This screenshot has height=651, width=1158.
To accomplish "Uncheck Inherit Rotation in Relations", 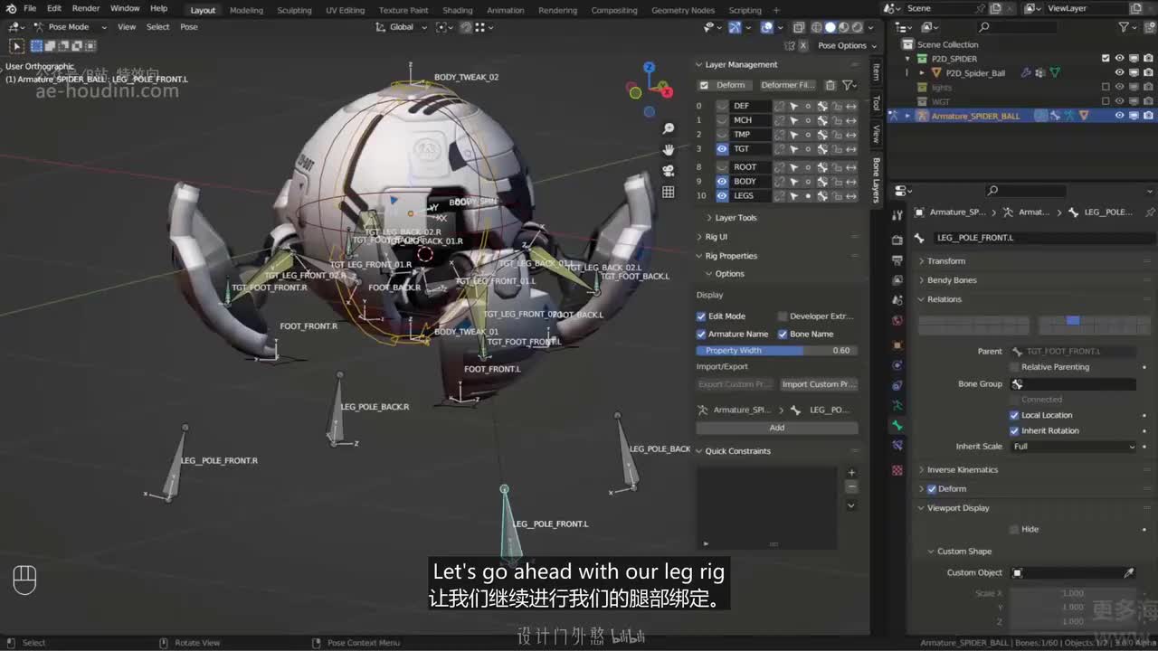I will coord(1014,431).
